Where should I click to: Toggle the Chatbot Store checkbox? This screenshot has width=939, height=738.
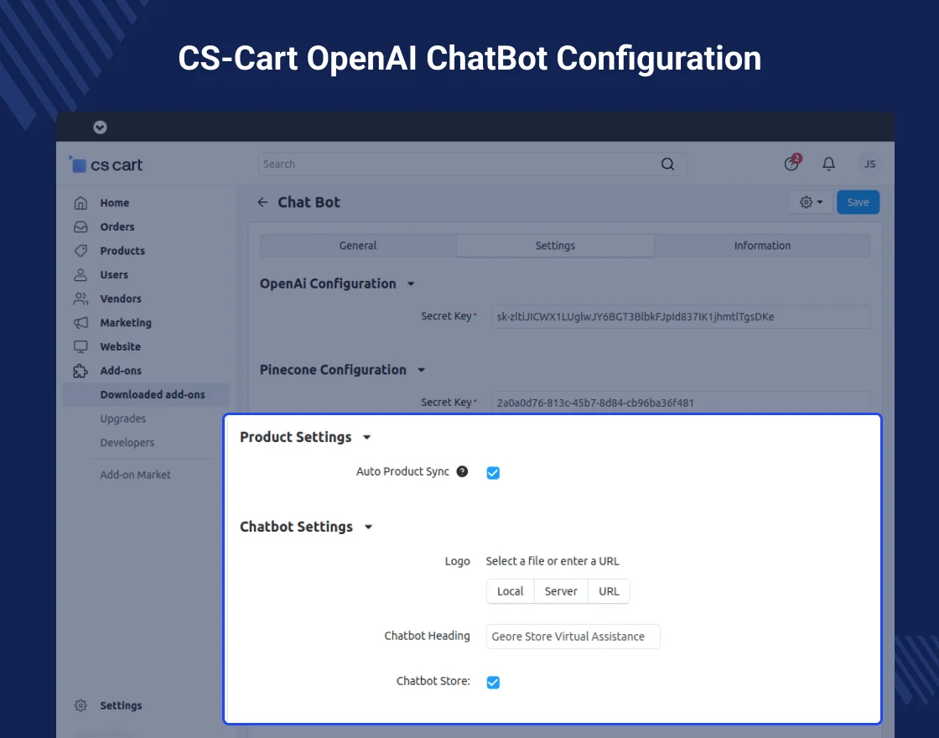[x=493, y=682]
